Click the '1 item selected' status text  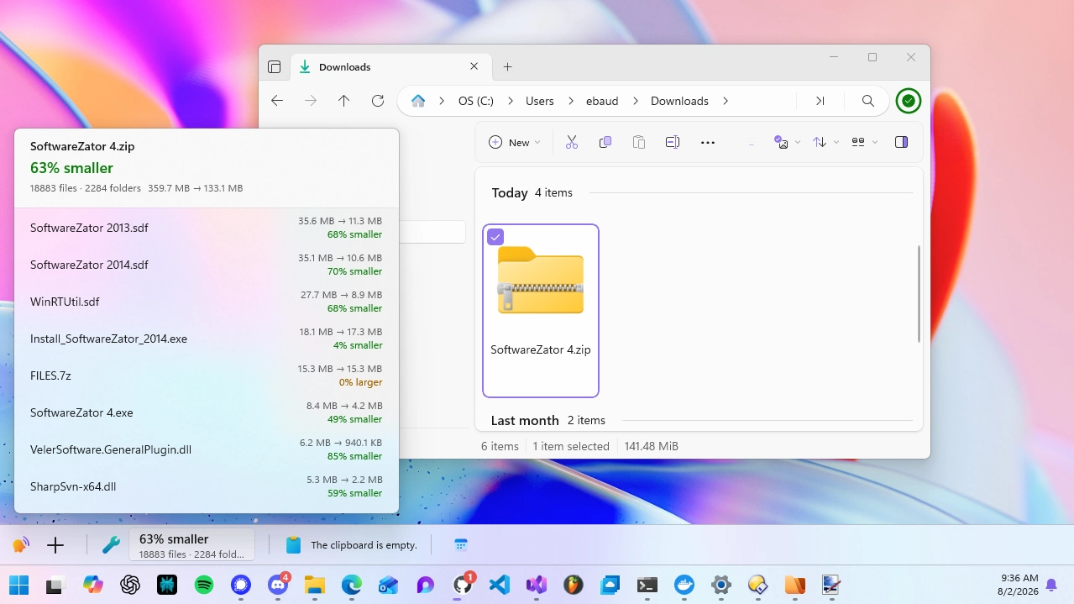(571, 446)
